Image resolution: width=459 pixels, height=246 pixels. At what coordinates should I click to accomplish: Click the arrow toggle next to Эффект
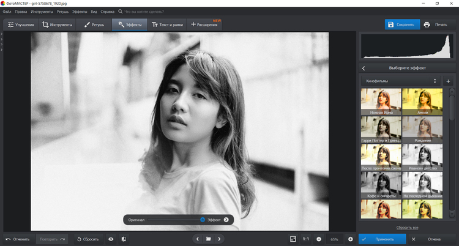pos(226,219)
